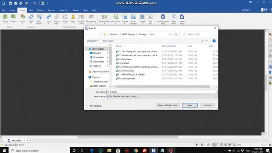Expand the address bar path dropdown
Viewport: 272px width, 153px height.
click(x=170, y=34)
